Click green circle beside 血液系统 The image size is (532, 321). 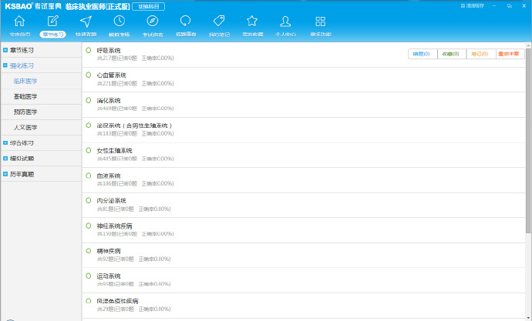[89, 176]
